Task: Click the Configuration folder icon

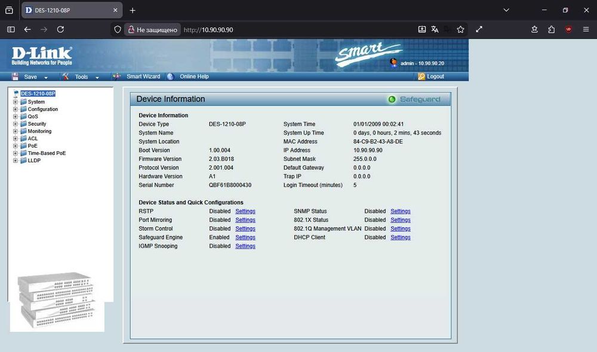Action: [x=24, y=109]
